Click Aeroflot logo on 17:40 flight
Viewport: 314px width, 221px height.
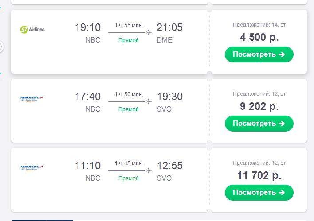[32, 99]
